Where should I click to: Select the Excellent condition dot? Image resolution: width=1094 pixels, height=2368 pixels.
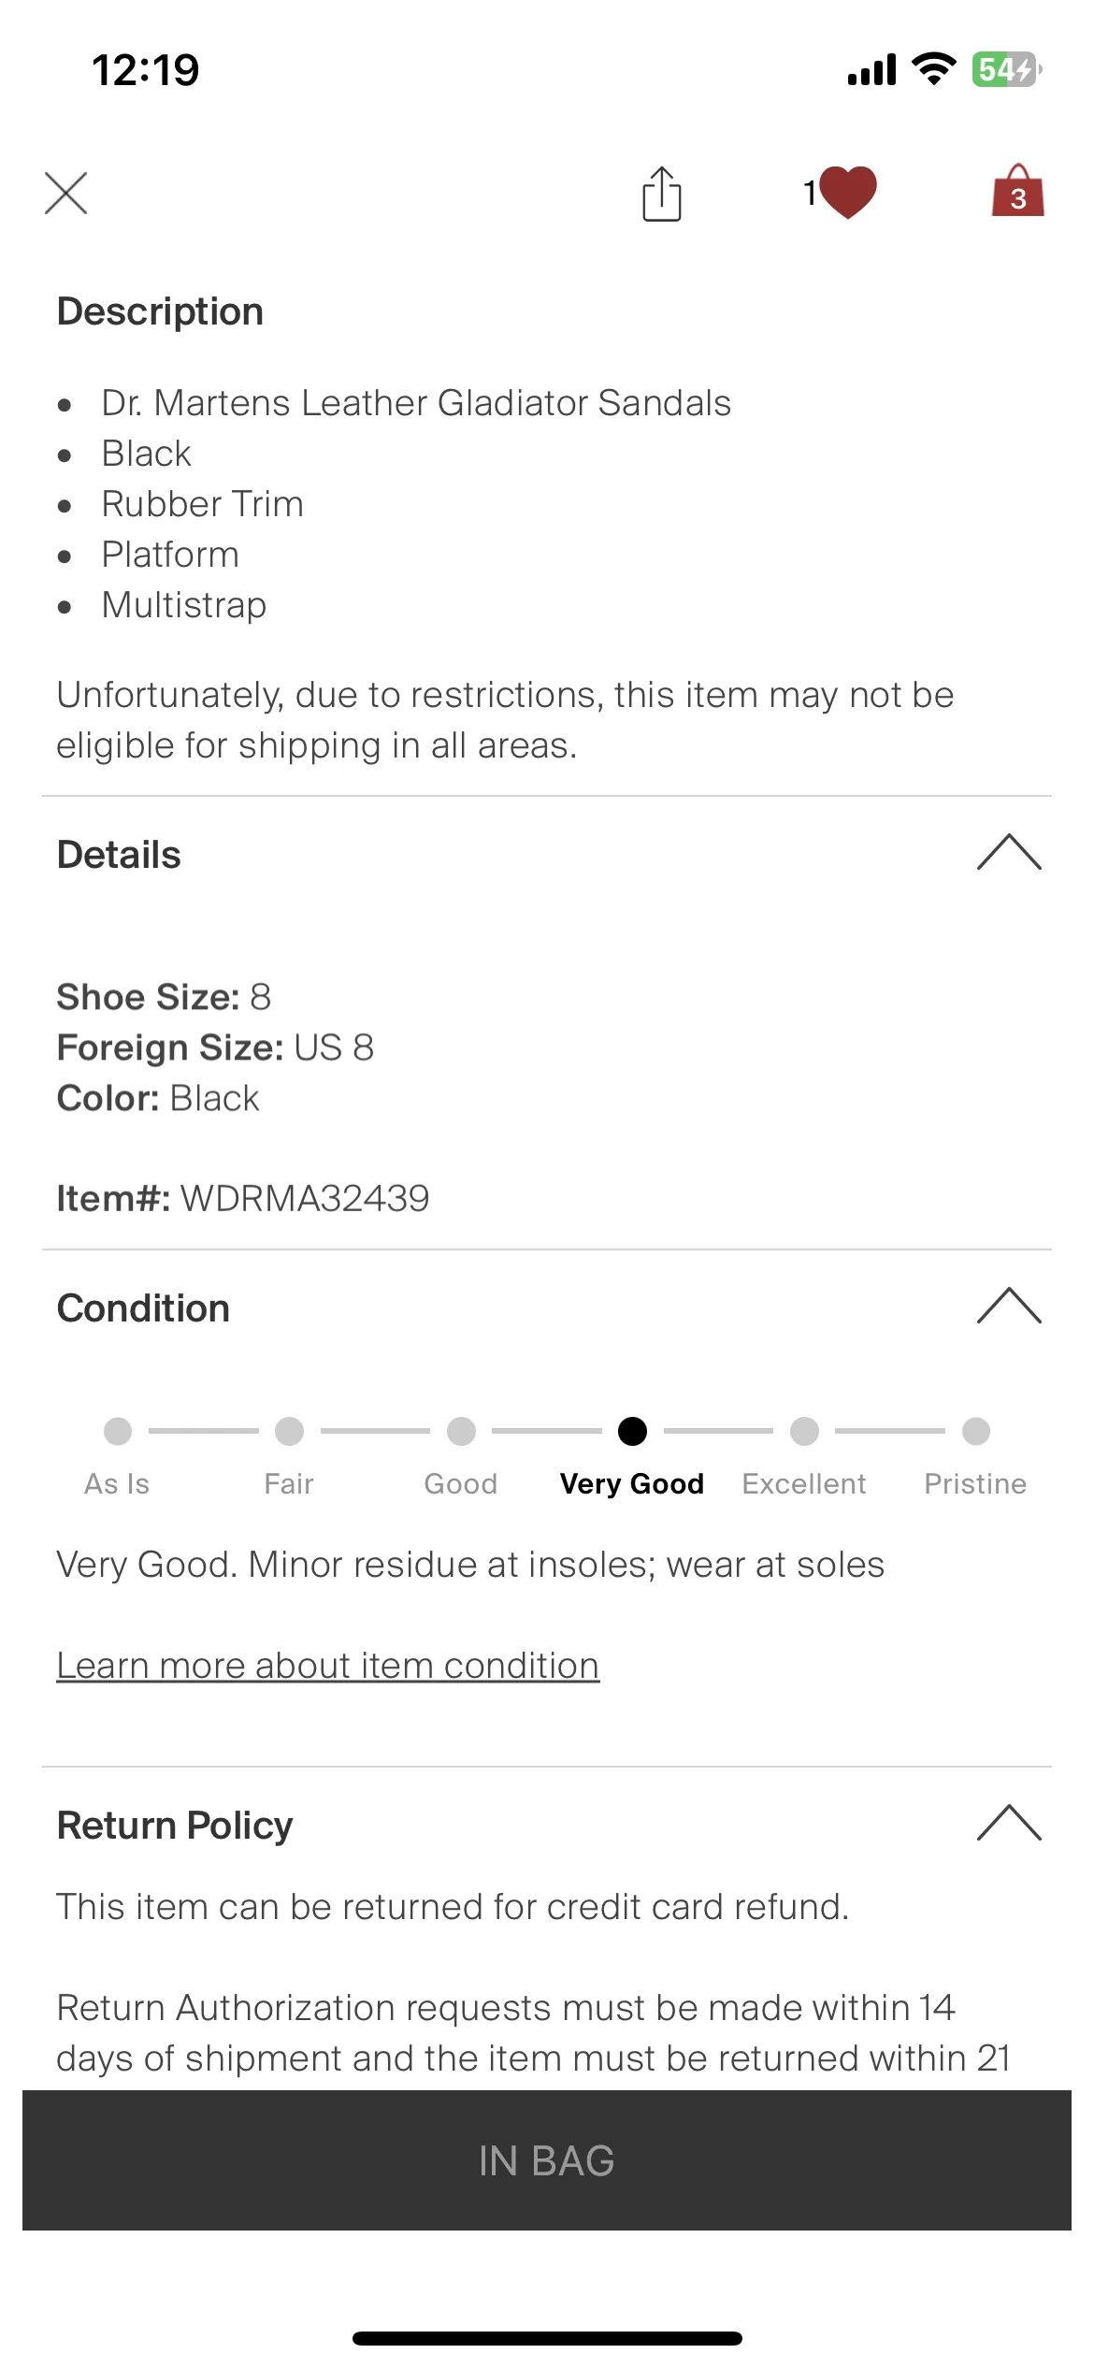[x=804, y=1431]
